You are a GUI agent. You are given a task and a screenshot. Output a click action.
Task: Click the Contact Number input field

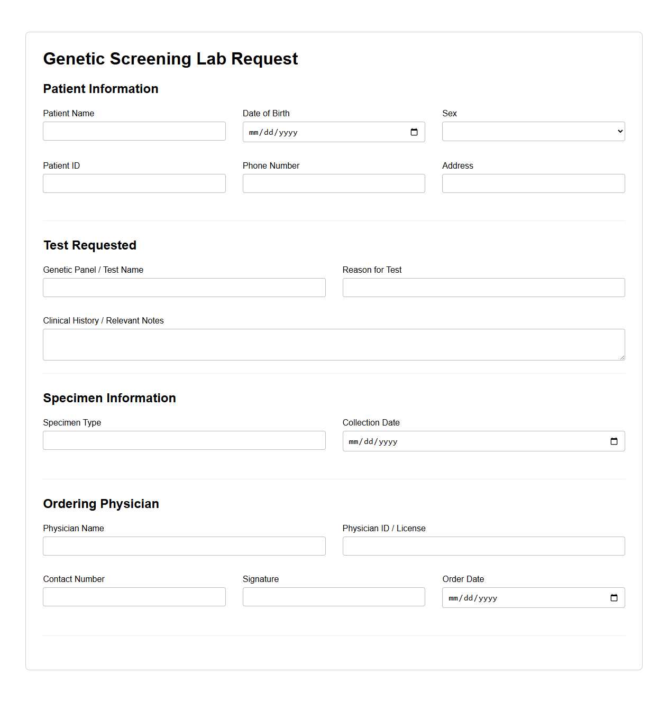134,596
